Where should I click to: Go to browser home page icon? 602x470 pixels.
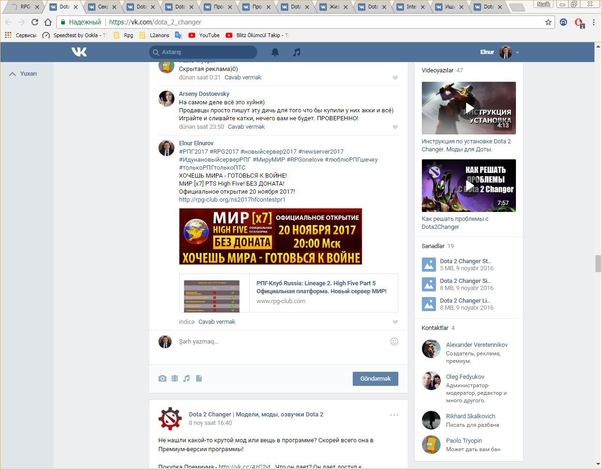(48, 22)
